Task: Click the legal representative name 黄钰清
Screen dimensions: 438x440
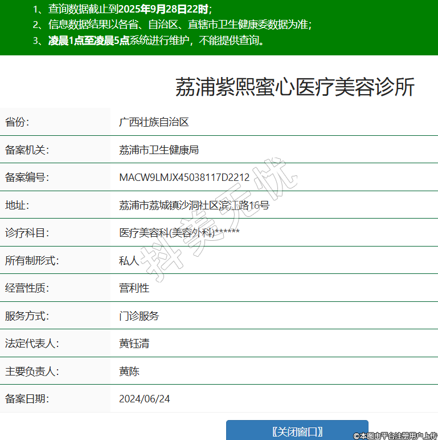Action: 134,344
